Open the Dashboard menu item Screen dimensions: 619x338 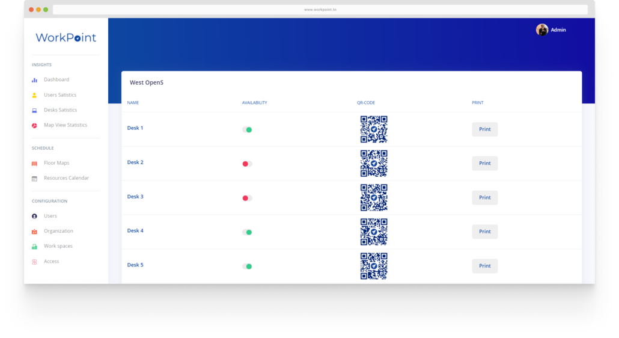coord(56,80)
